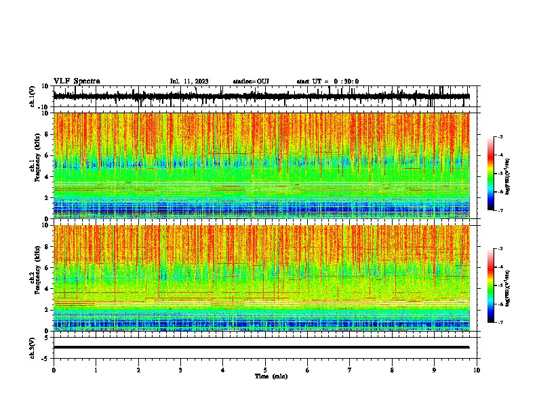This screenshot has height=415, width=537.
Task: Click time axis tick label "0"
Action: point(54,370)
